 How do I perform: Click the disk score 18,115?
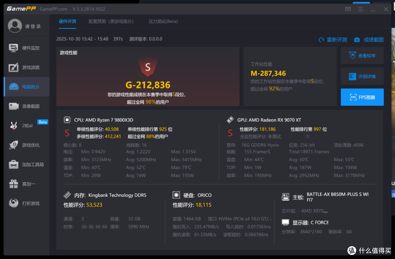tap(203, 205)
